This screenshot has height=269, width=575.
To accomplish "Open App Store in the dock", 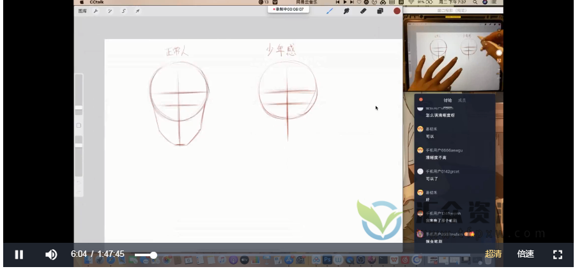I will tap(289, 260).
